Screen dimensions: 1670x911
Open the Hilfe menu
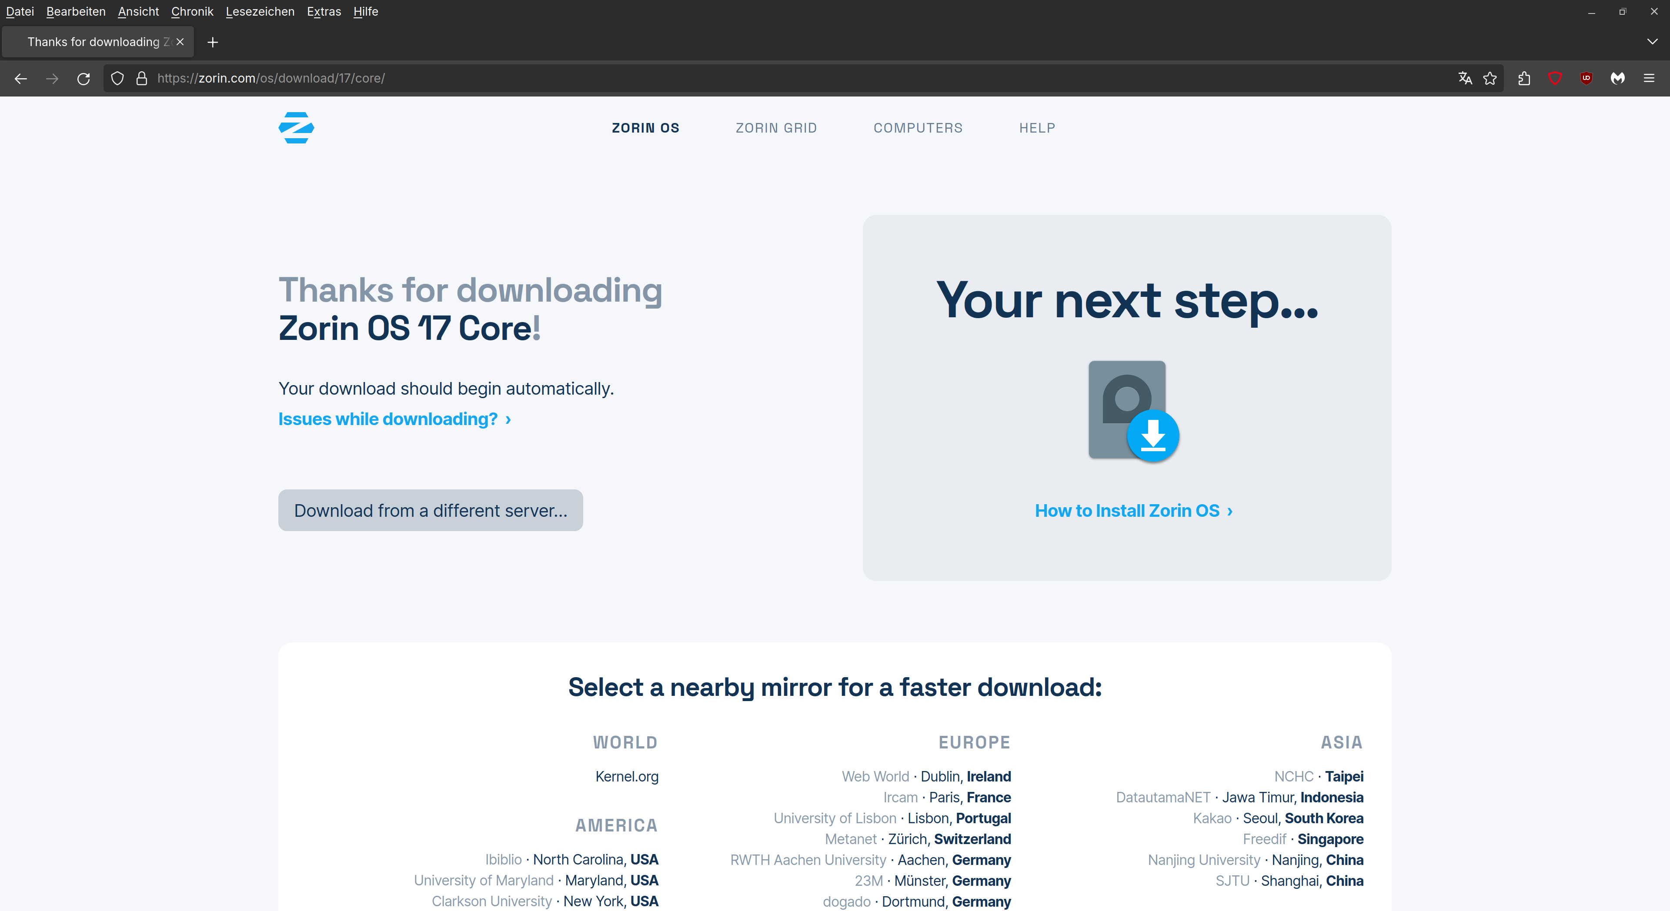[366, 12]
